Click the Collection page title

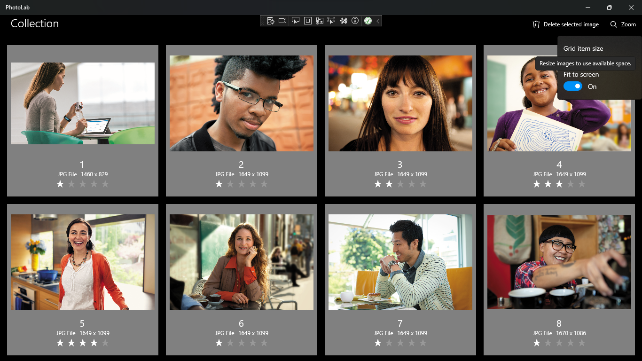tap(35, 24)
